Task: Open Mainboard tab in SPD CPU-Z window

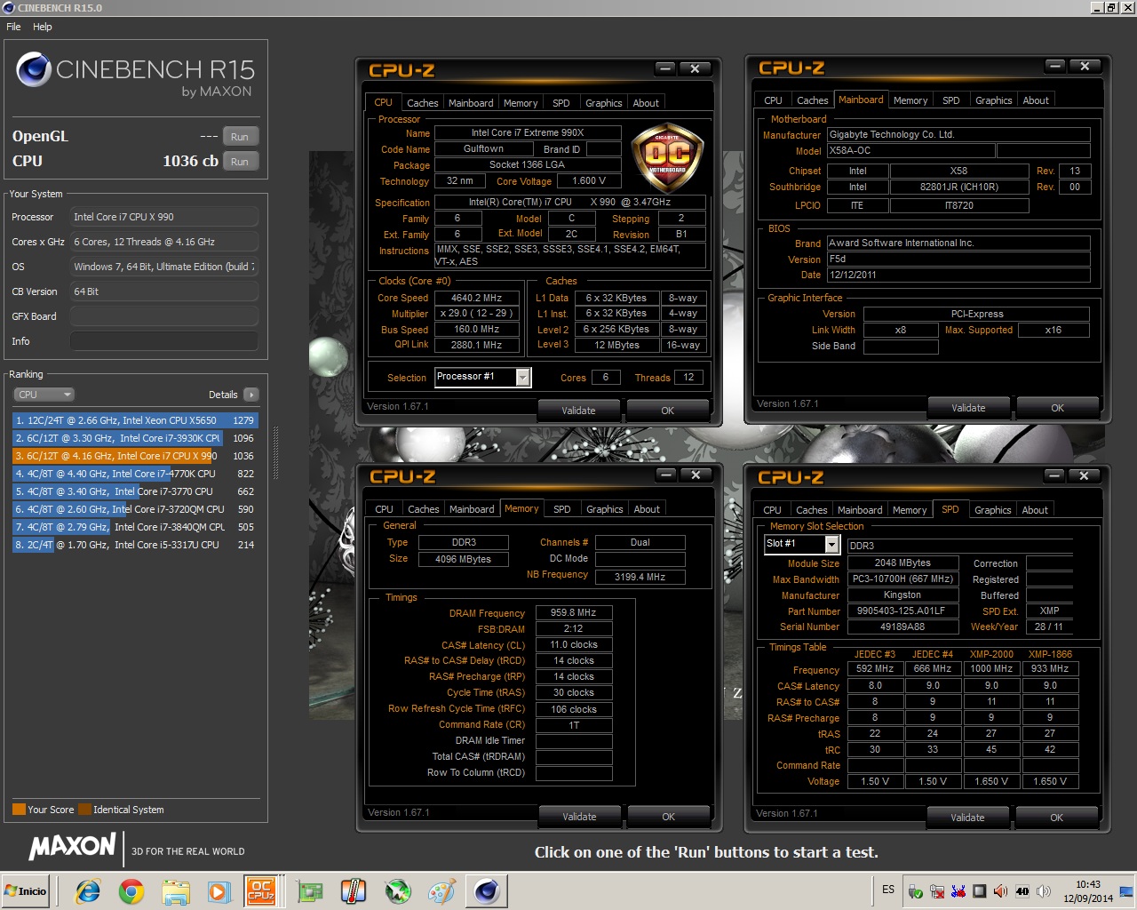Action: point(860,510)
